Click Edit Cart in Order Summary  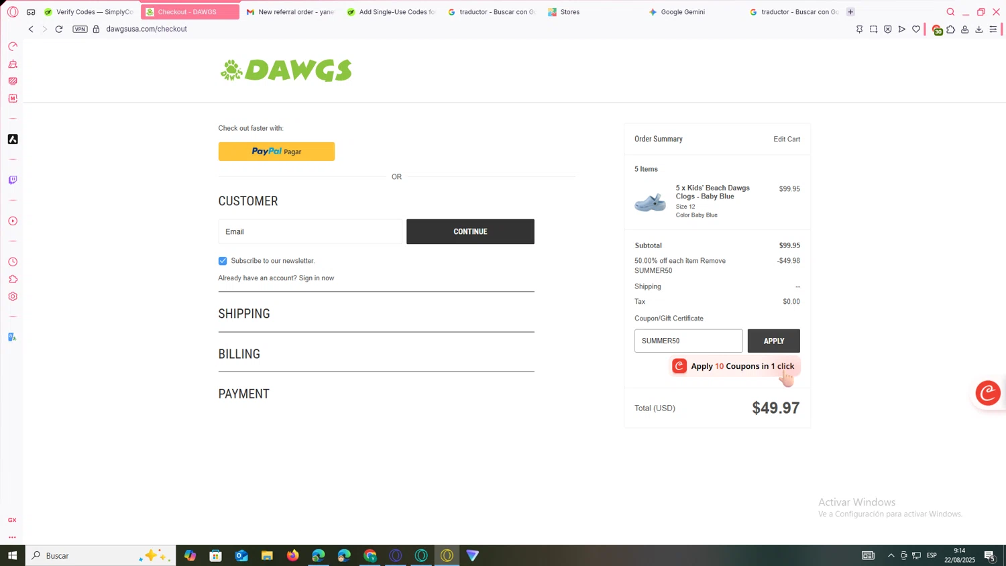pyautogui.click(x=787, y=139)
